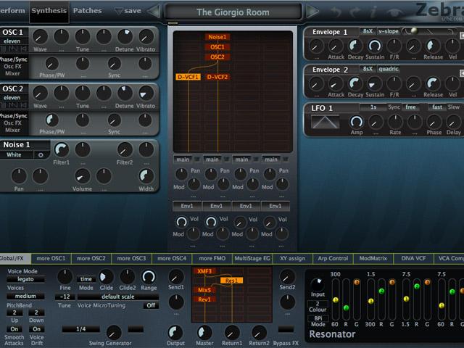The image size is (464, 348).
Task: Click the next preset right arrow
Action: pyautogui.click(x=312, y=11)
